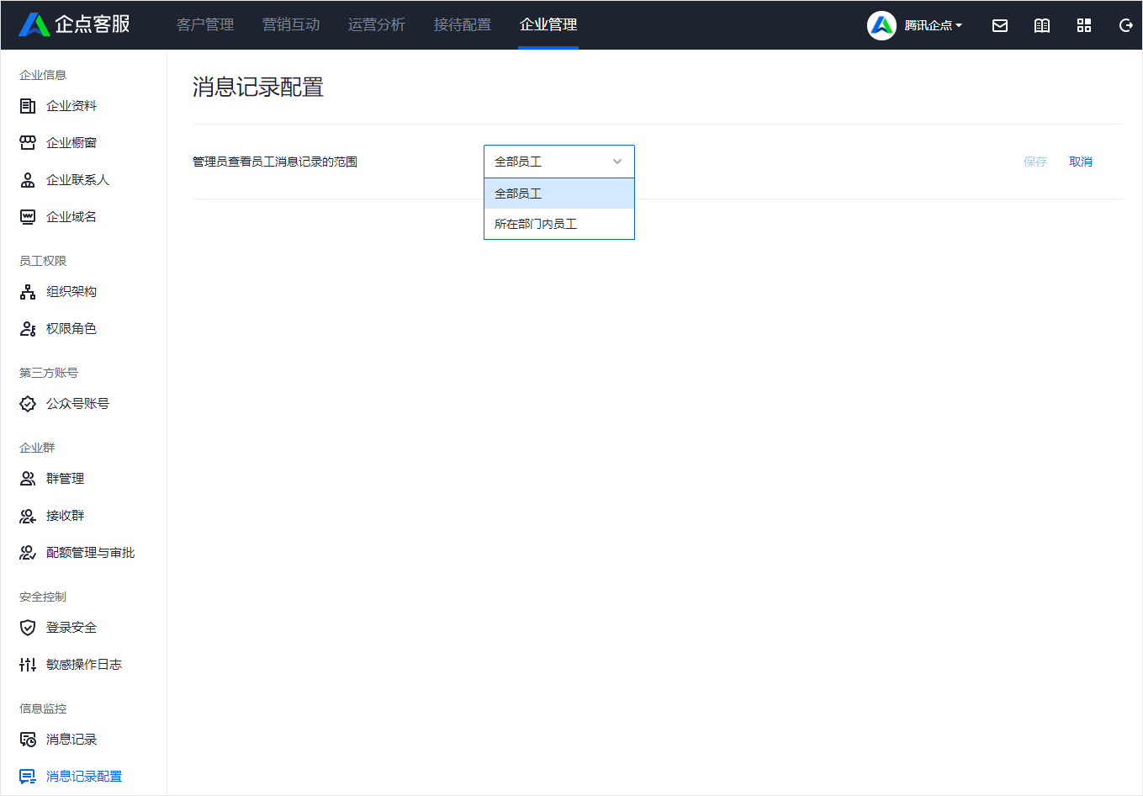Click the 企业联系人 person icon
Image resolution: width=1143 pixels, height=796 pixels.
click(28, 180)
